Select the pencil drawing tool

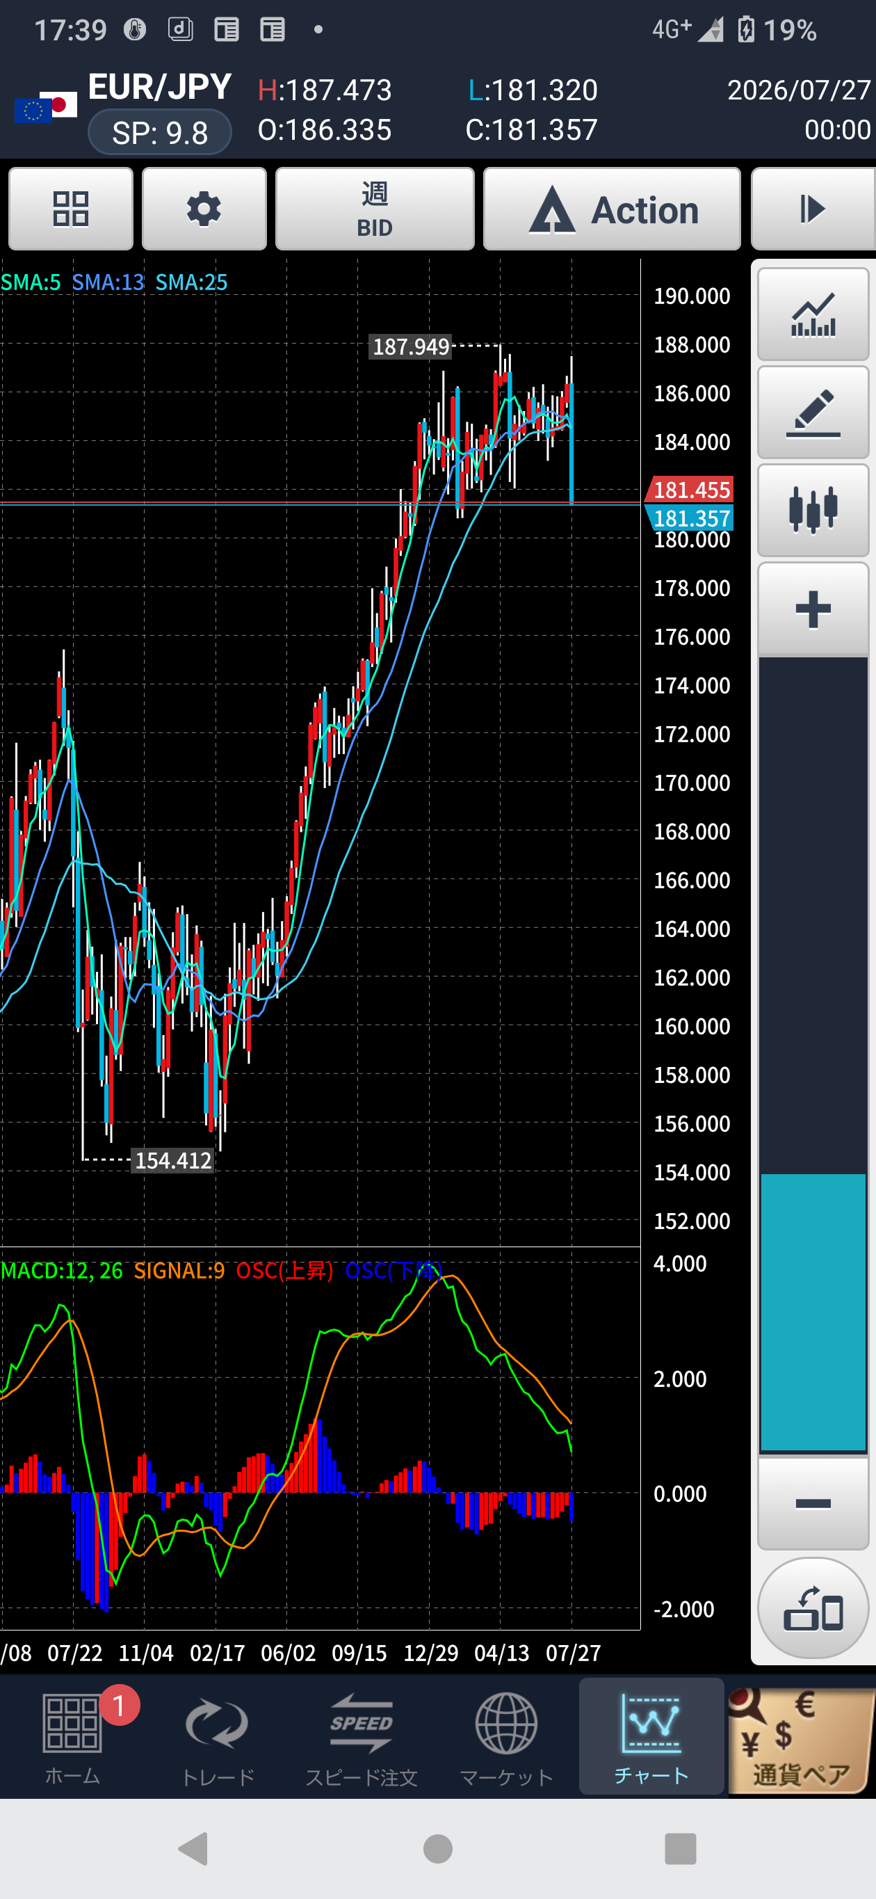tap(813, 412)
